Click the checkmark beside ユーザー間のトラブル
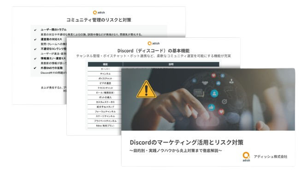Image resolution: width=307 pixels, height=173 pixels. 35,30
